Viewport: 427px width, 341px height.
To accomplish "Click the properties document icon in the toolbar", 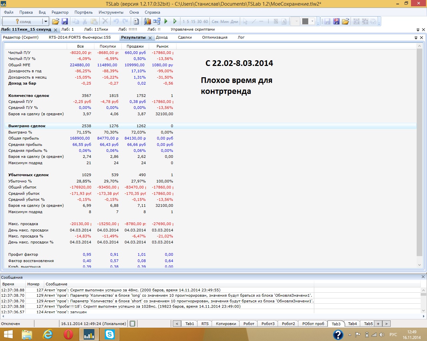I will point(136,21).
